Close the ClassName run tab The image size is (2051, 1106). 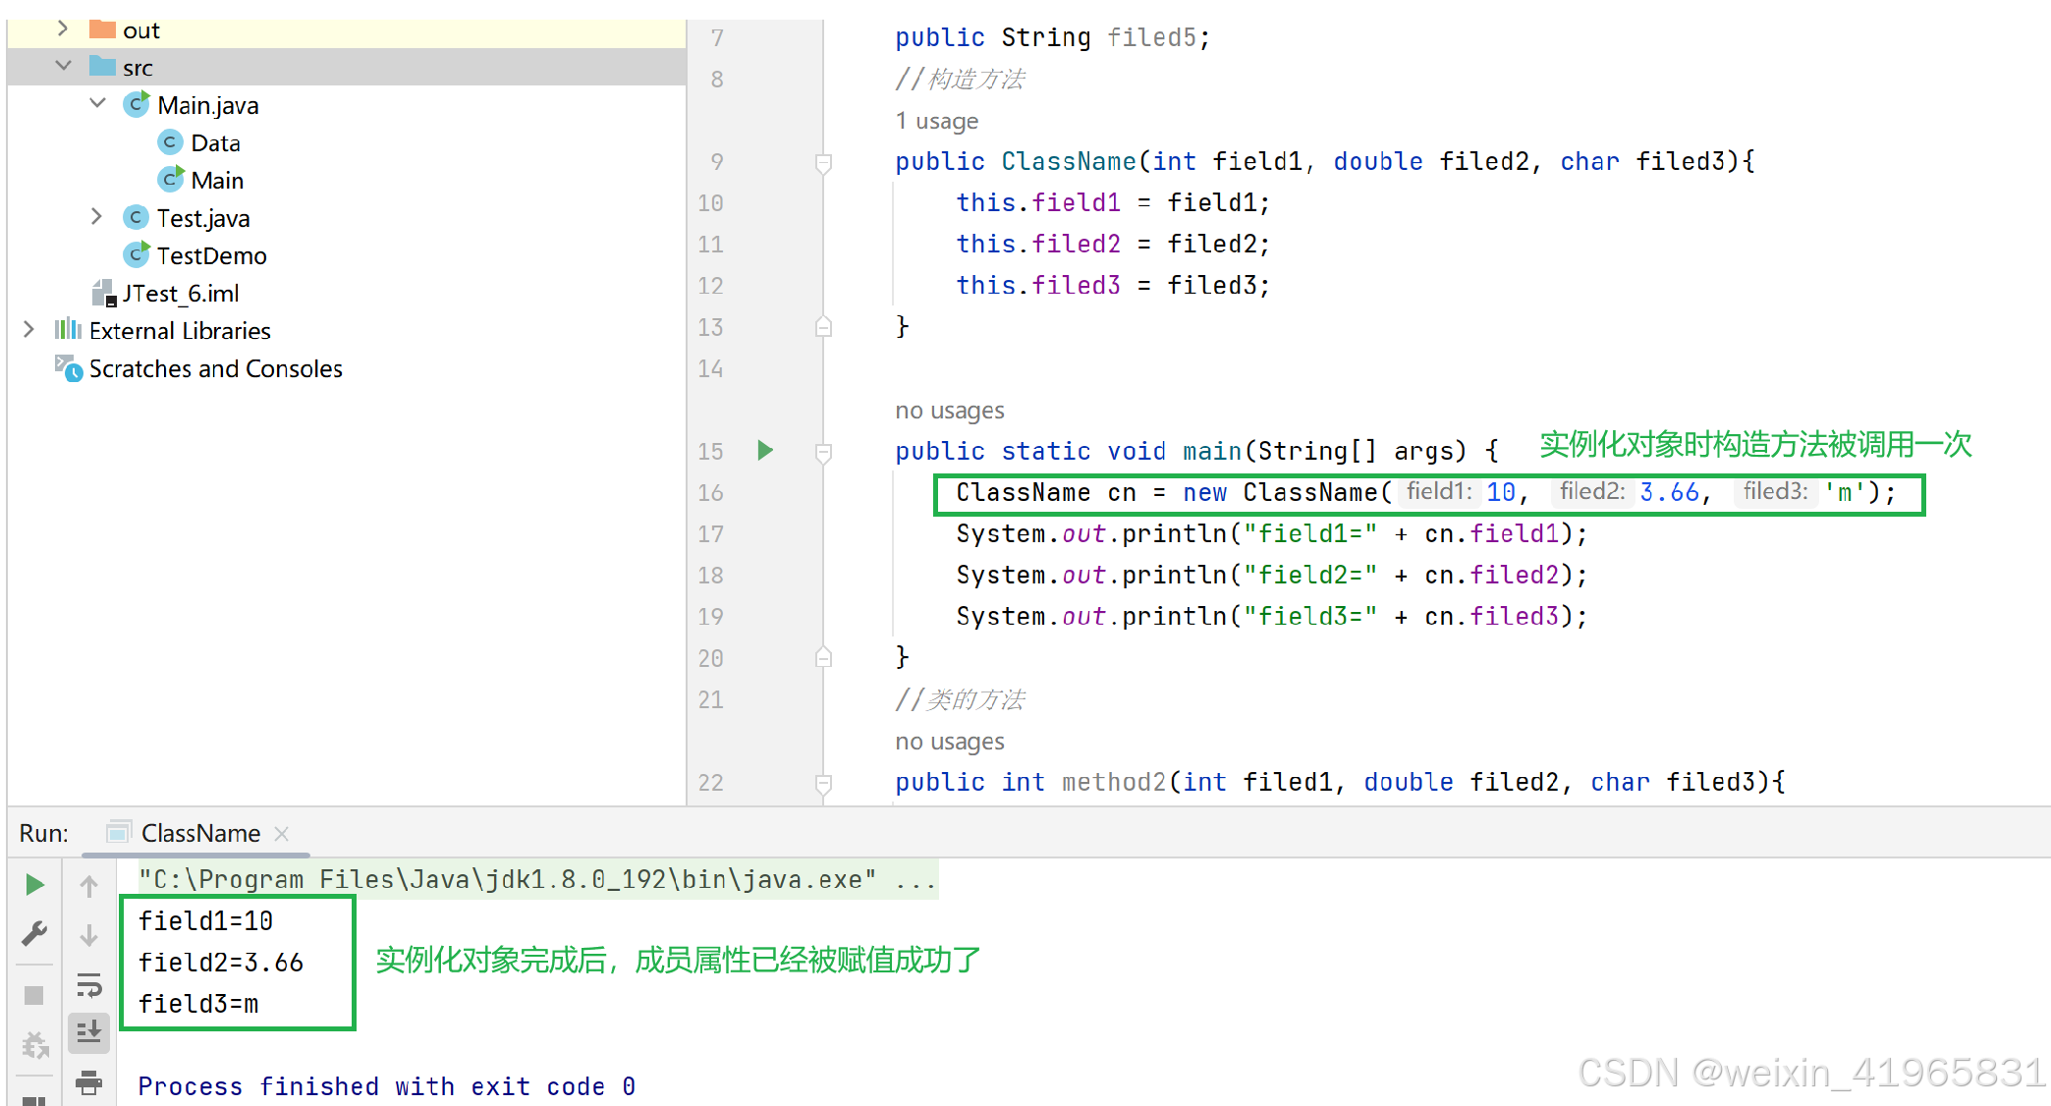click(x=282, y=833)
